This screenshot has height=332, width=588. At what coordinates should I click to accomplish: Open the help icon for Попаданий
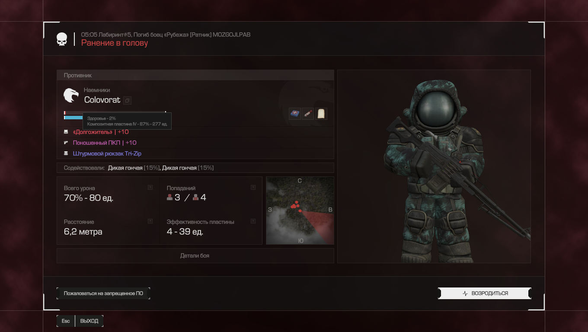(x=253, y=188)
